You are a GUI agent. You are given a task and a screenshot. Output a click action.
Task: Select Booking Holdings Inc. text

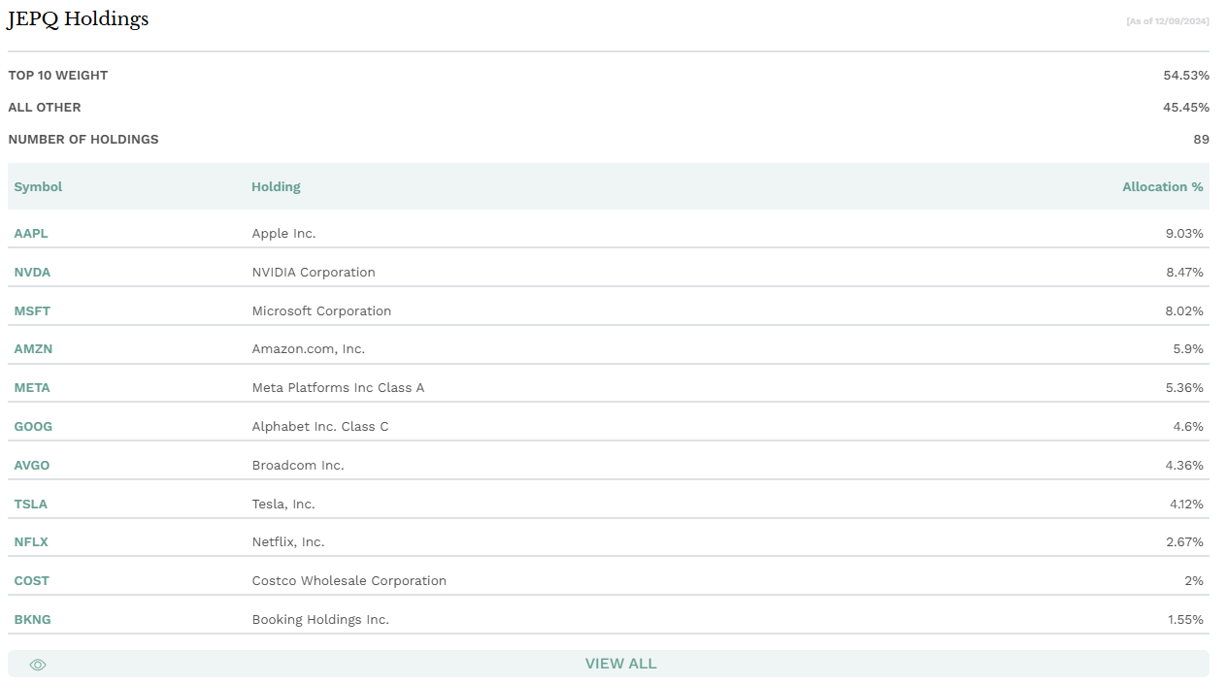[x=320, y=620]
